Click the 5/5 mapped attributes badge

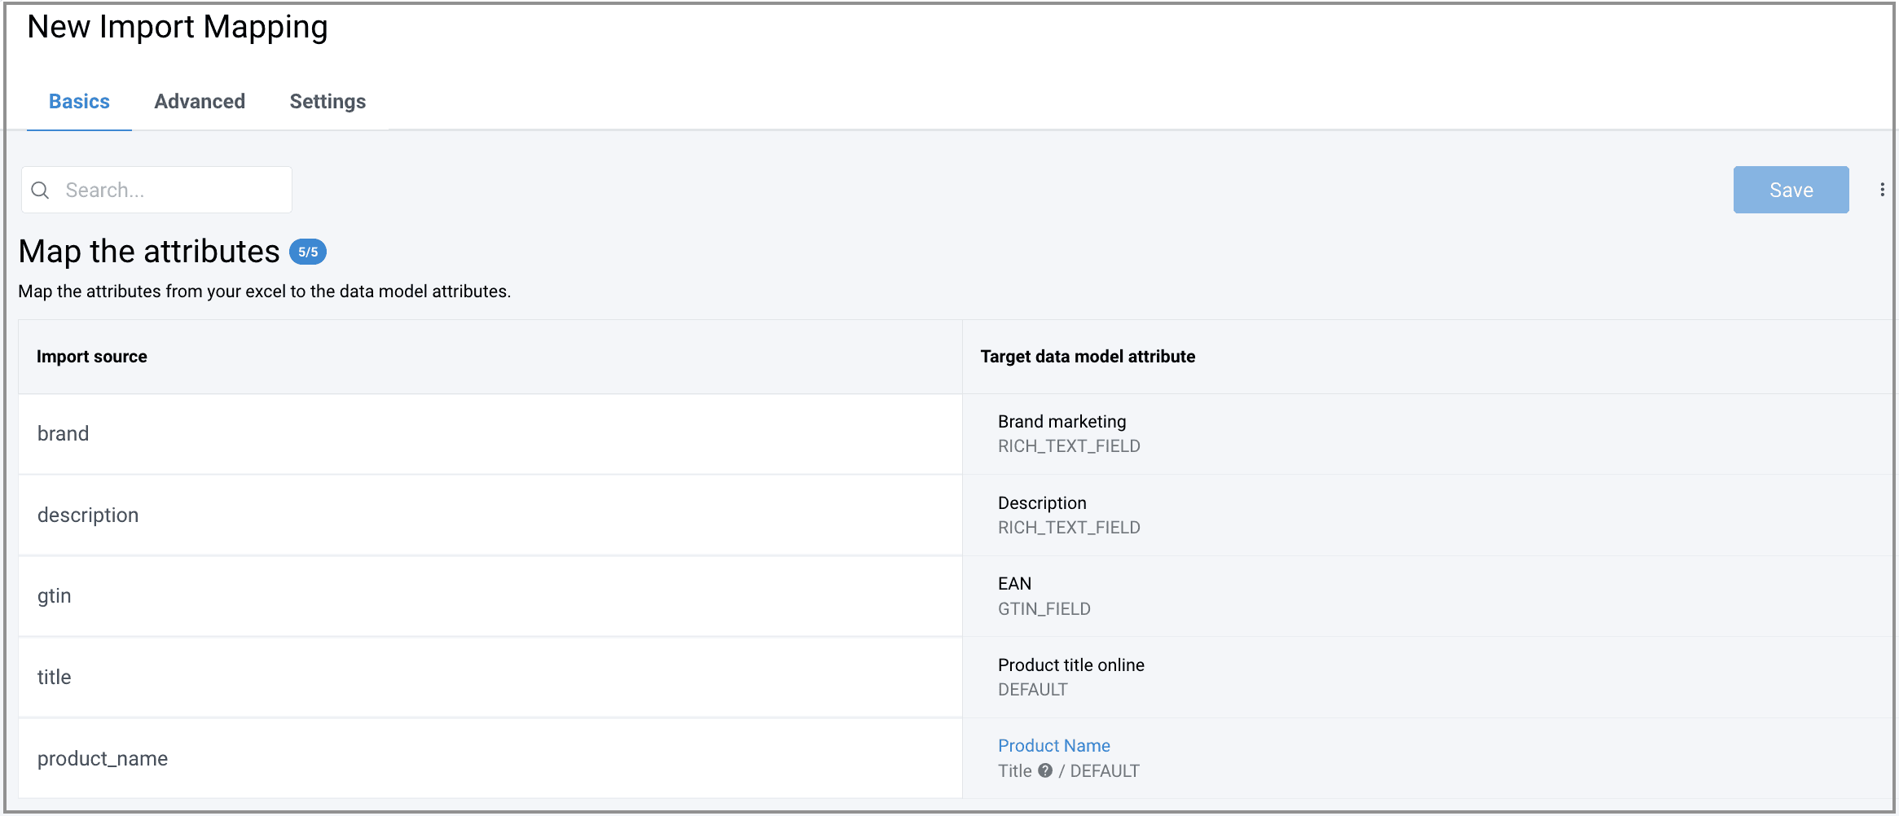pos(308,252)
